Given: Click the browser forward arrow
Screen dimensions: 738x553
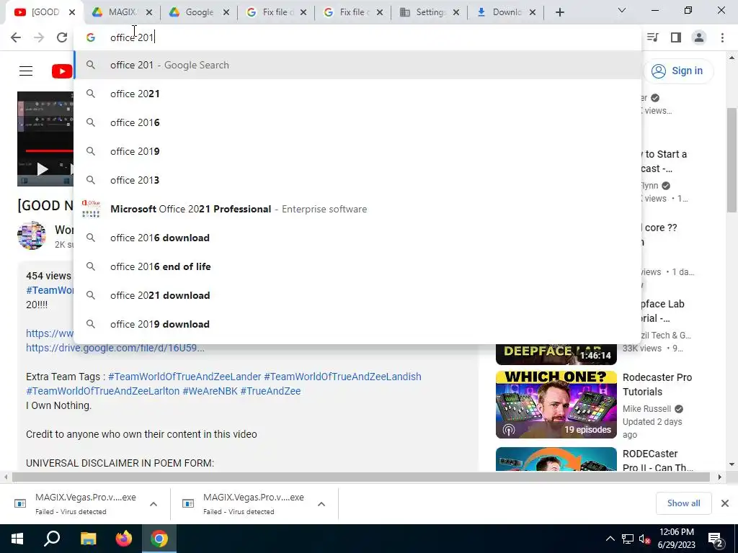Looking at the screenshot, I should [39, 37].
